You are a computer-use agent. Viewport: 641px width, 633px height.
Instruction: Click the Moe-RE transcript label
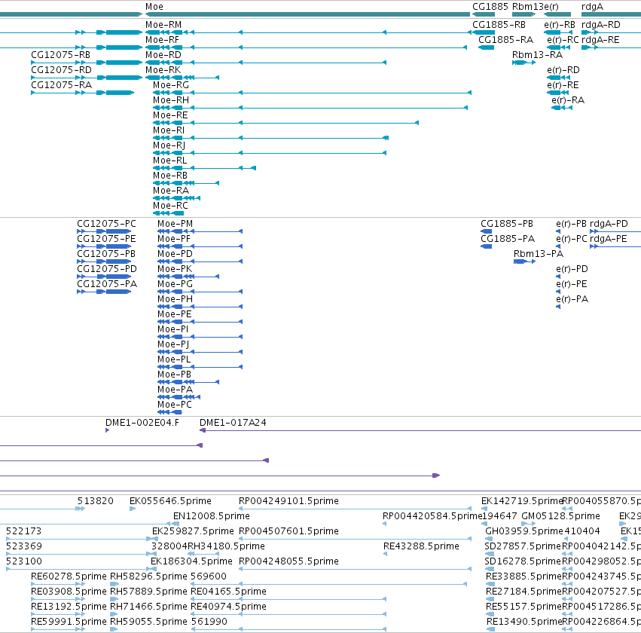point(170,115)
